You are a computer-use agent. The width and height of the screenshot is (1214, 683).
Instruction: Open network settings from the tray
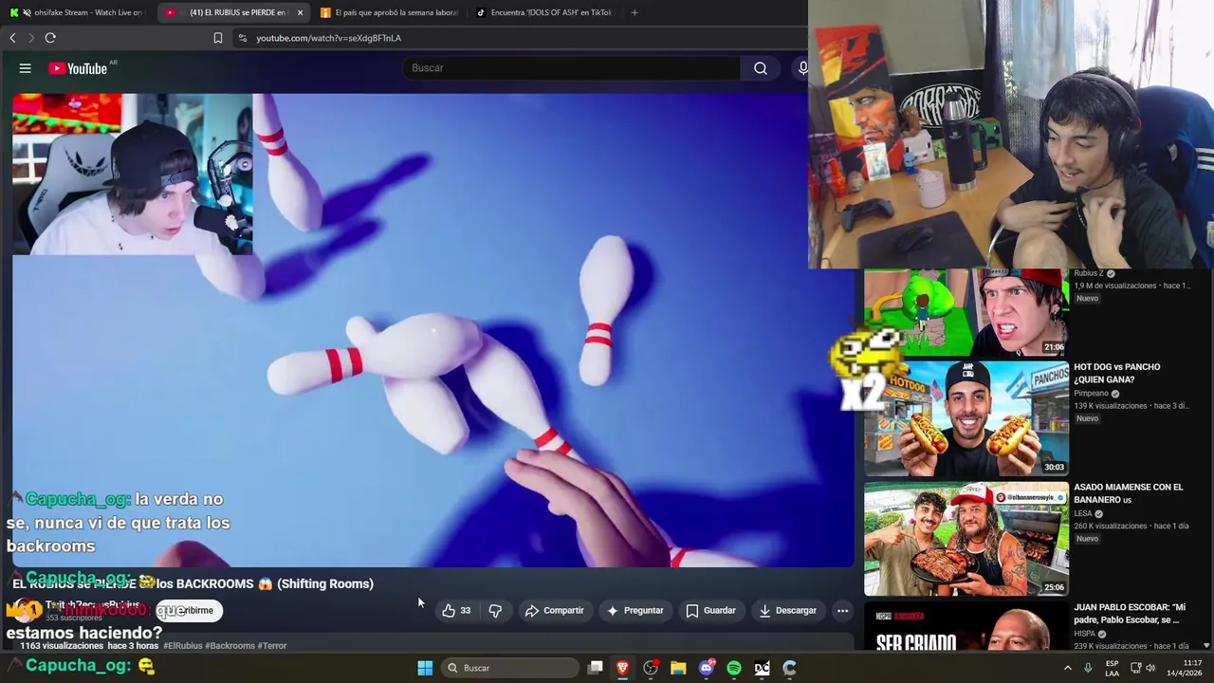1135,668
